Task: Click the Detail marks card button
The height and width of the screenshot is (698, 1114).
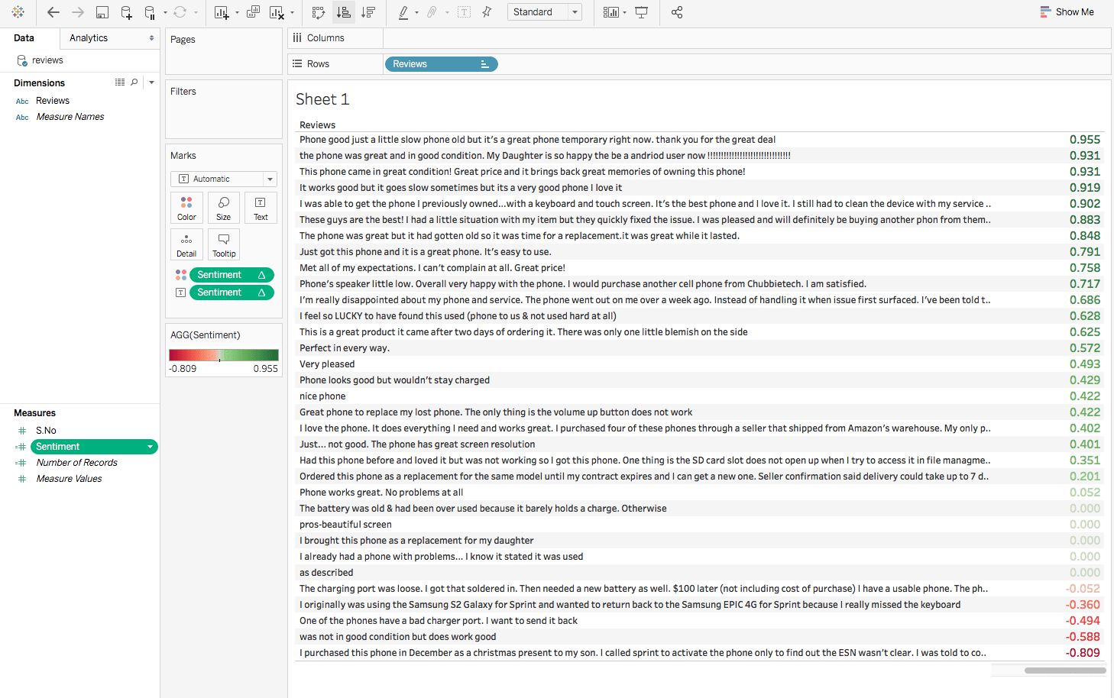Action: 186,244
